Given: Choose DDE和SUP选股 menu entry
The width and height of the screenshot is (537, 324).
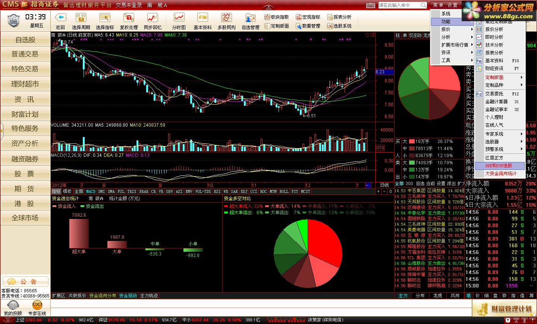Looking at the screenshot, I should pyautogui.click(x=500, y=165).
